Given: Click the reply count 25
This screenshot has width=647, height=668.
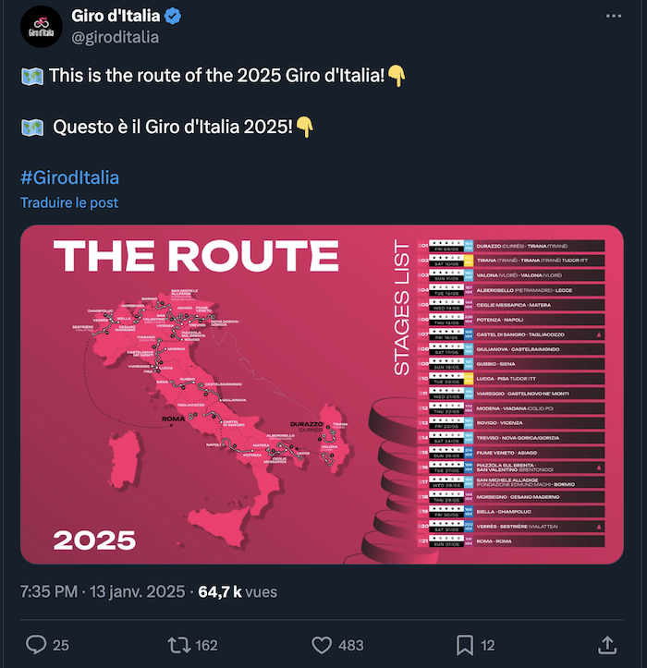Looking at the screenshot, I should pos(61,645).
